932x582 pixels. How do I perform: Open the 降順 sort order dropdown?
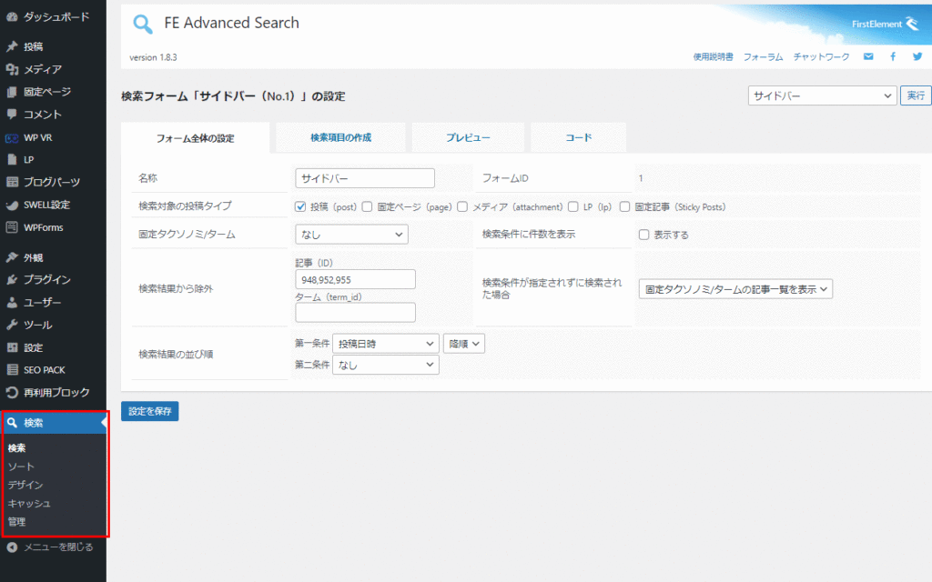(x=464, y=344)
